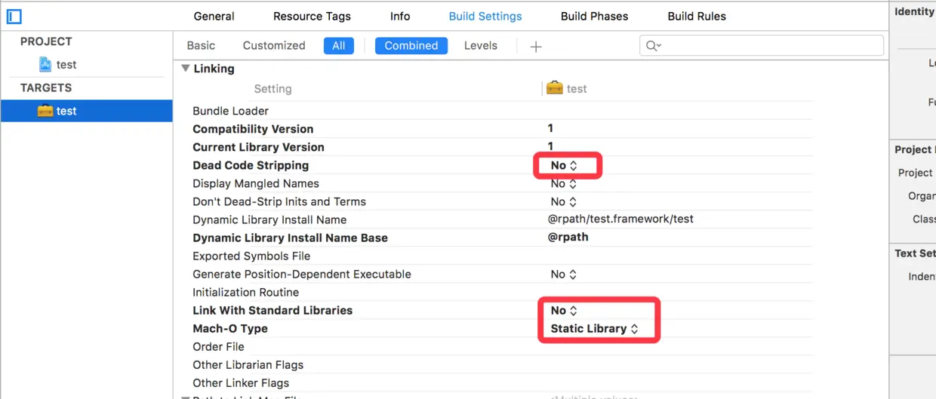Select the test target toolbox icon
936x399 pixels.
tap(45, 111)
